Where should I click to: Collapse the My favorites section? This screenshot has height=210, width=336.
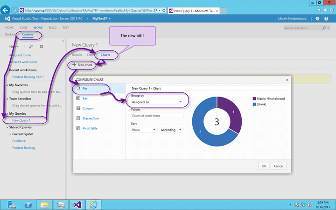point(7,85)
